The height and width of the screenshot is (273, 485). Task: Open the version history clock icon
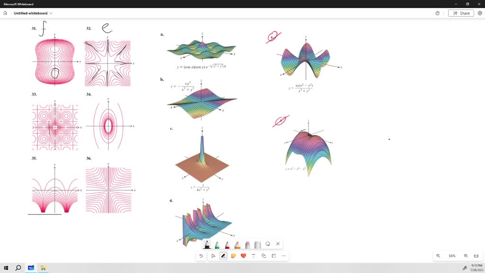437,13
